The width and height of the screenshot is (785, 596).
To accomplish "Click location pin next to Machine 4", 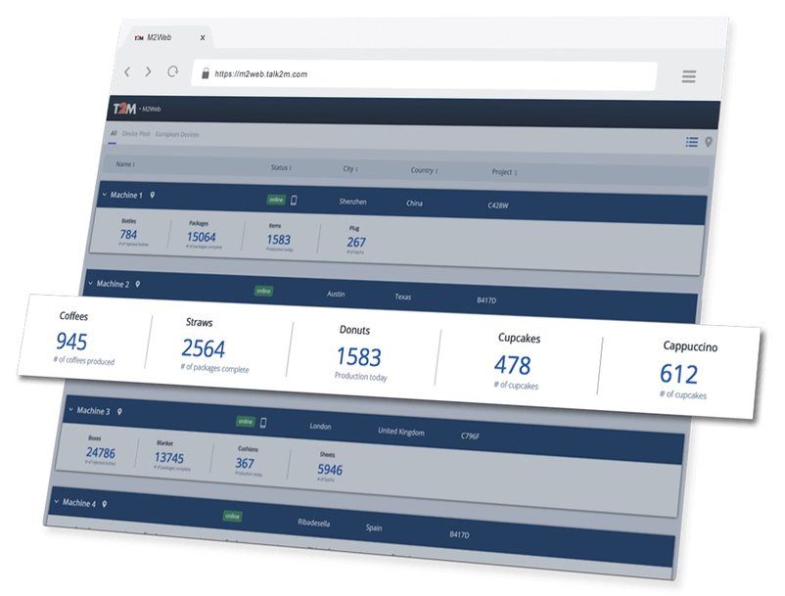I will point(105,504).
